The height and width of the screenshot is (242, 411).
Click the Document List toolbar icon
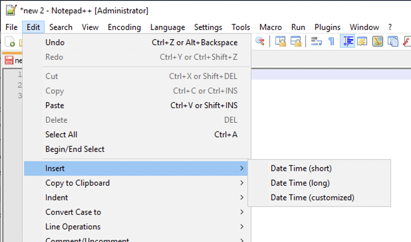(393, 41)
